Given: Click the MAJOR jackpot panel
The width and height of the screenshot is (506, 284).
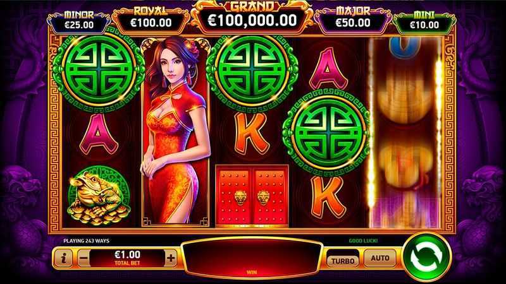Looking at the screenshot, I should (353, 20).
